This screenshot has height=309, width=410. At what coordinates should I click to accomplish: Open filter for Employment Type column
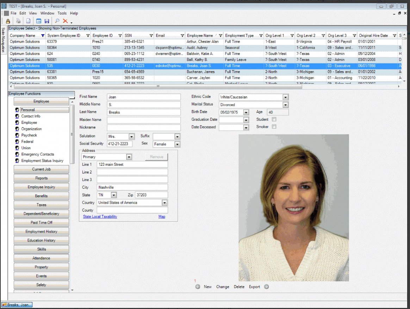coord(261,36)
